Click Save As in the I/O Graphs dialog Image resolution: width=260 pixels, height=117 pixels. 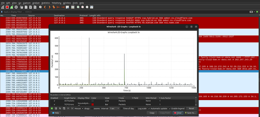click(191, 113)
